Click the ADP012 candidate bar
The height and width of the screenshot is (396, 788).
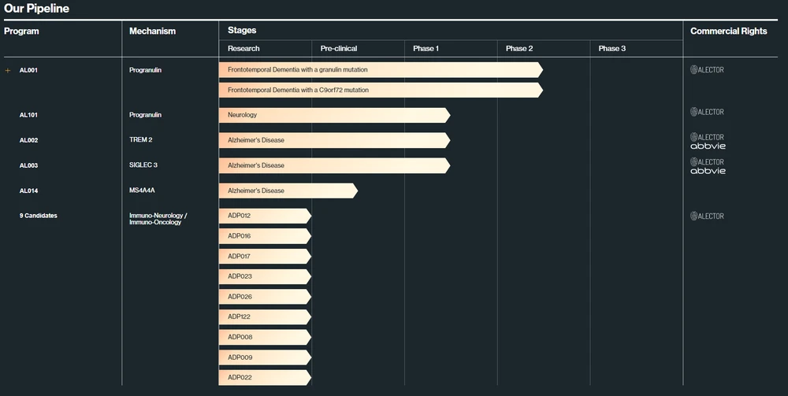pos(264,216)
